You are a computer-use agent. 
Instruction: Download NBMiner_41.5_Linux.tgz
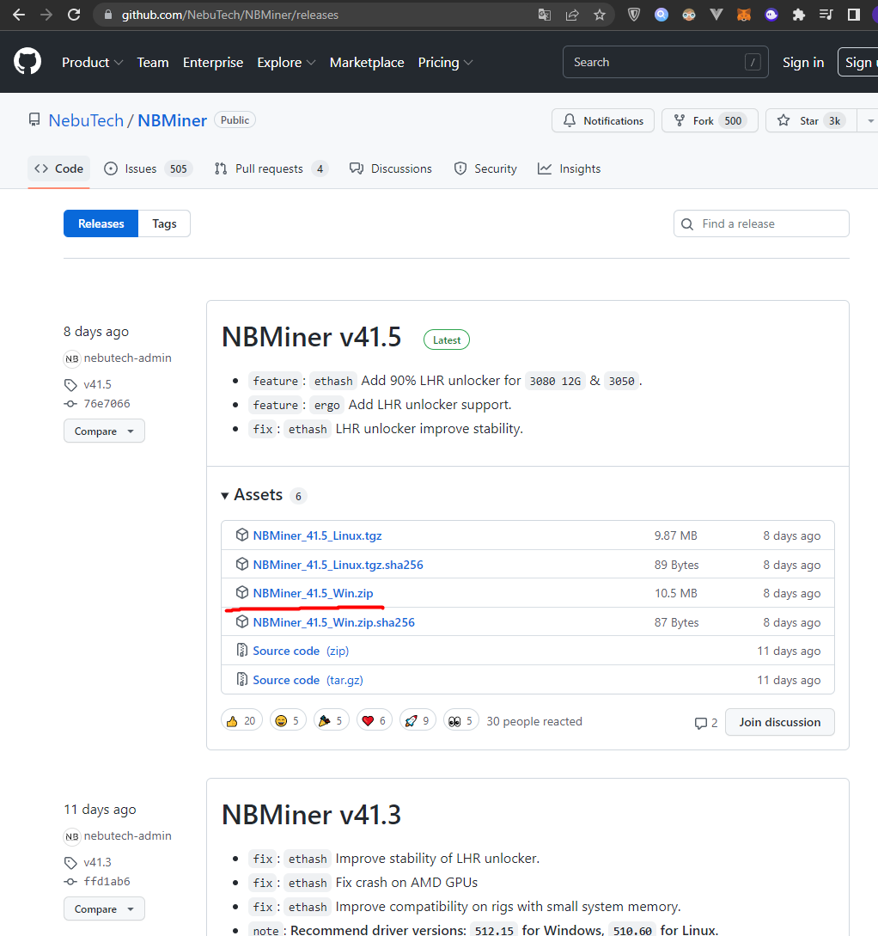317,535
